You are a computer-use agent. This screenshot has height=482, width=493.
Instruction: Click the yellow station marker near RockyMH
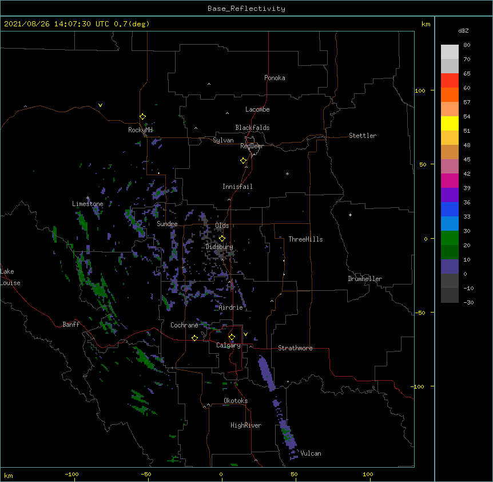pos(142,116)
